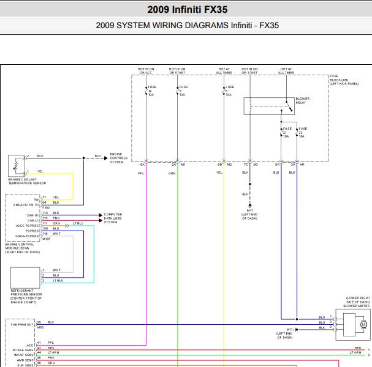Select the '7C M3' connector label
The image size is (372, 367).
pos(251,165)
